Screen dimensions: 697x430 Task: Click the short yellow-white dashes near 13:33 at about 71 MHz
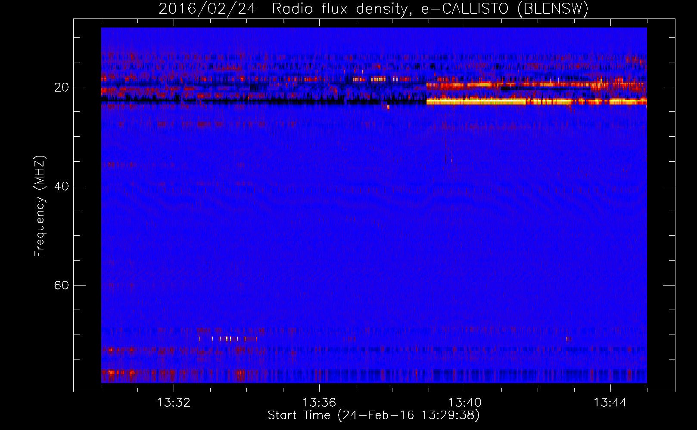(x=227, y=339)
